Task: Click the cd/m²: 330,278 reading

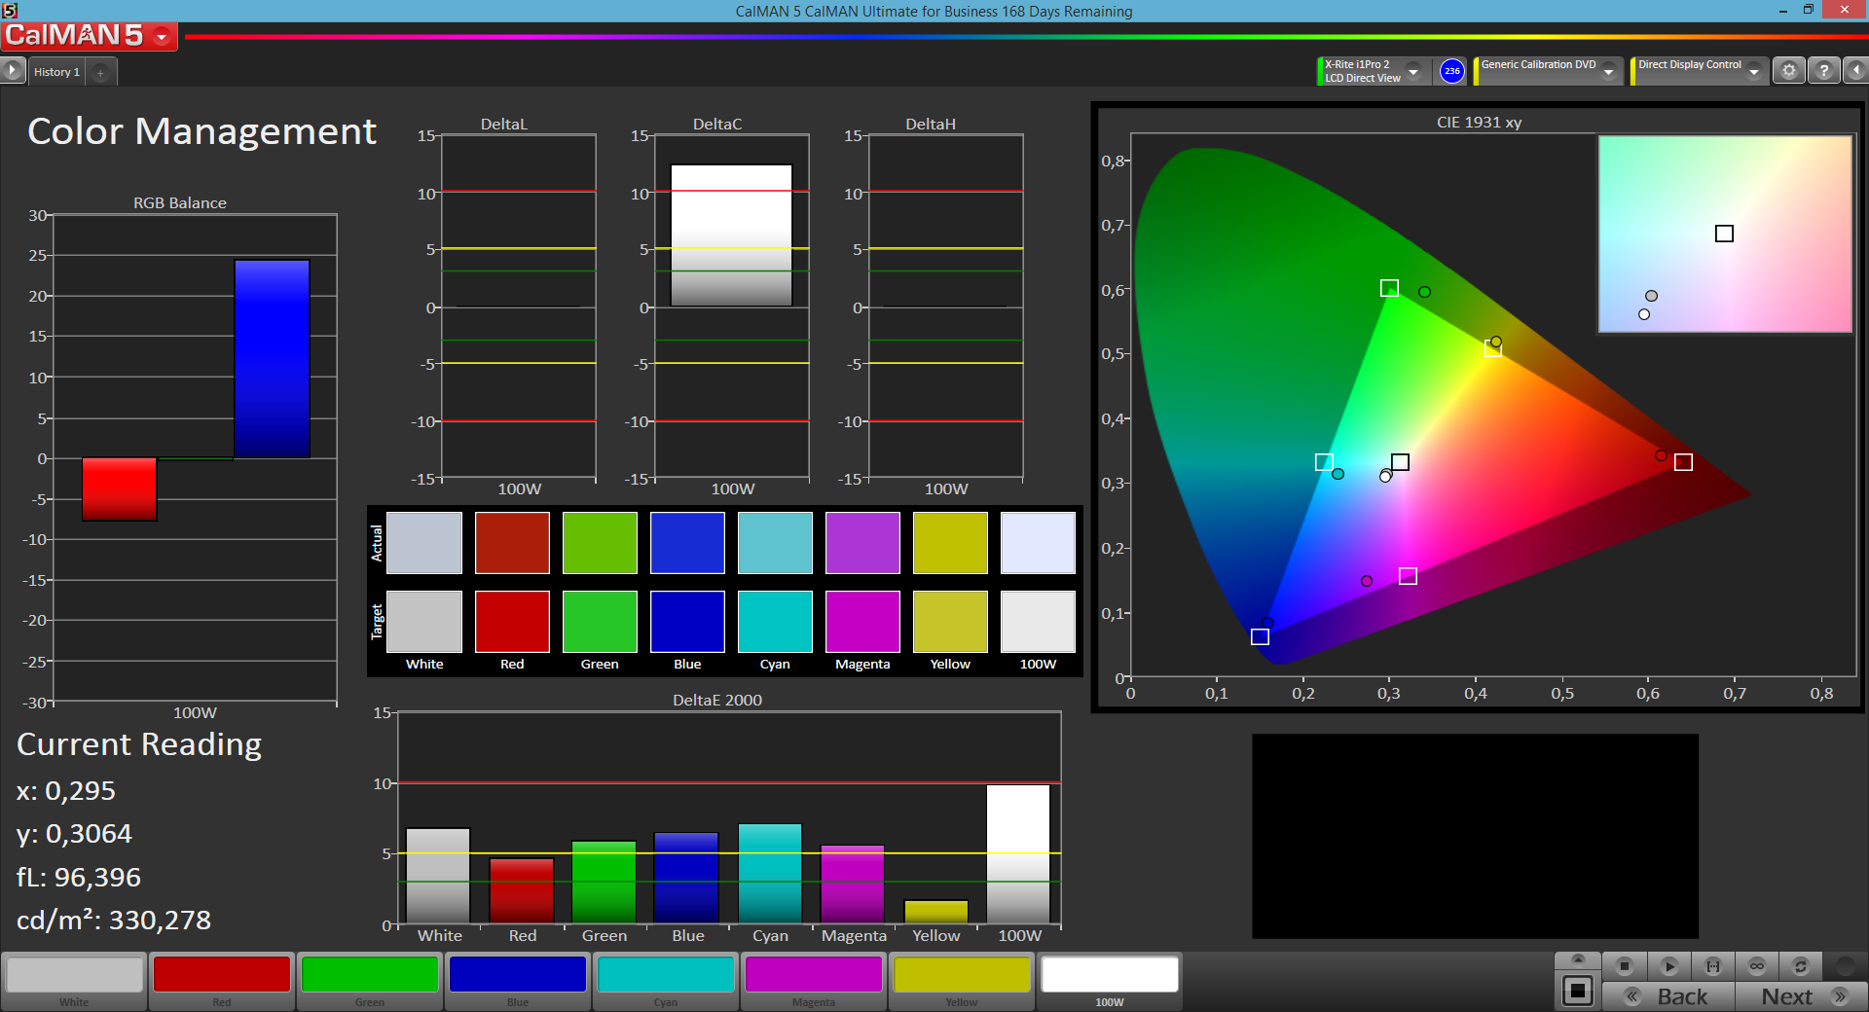Action: click(x=114, y=920)
